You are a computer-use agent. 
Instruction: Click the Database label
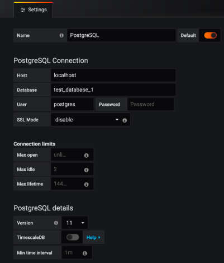[x=27, y=90]
